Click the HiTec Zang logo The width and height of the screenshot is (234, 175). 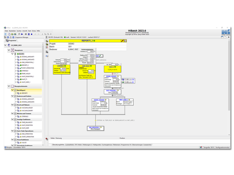coord(226,32)
